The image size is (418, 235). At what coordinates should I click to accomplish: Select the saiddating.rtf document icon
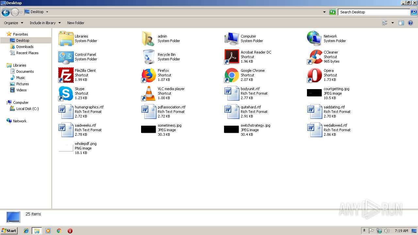(315, 112)
